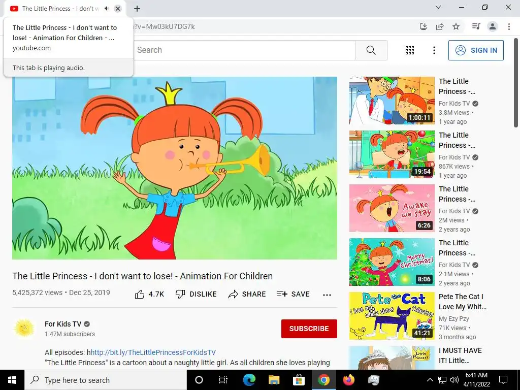520x390 pixels.
Task: Open Chrome media control icon
Action: pos(476,26)
